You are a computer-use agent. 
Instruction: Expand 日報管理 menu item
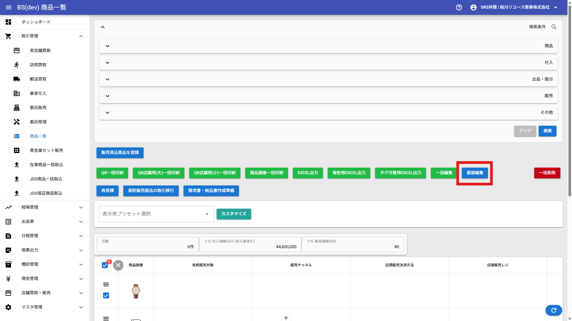click(45, 236)
